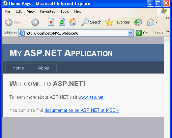
Task: Select the About navigation tab
Action: click(44, 68)
